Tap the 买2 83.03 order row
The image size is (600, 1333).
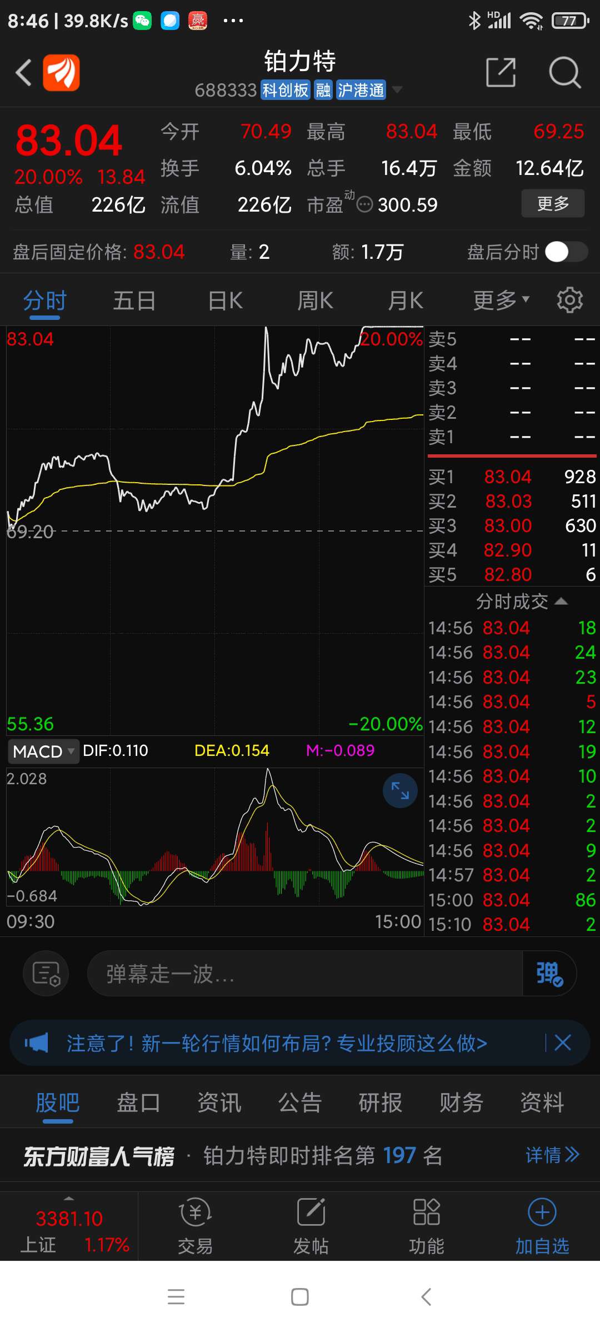click(x=512, y=501)
